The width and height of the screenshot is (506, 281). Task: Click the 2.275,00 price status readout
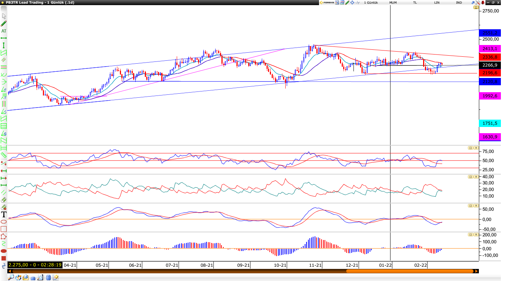coord(35,265)
